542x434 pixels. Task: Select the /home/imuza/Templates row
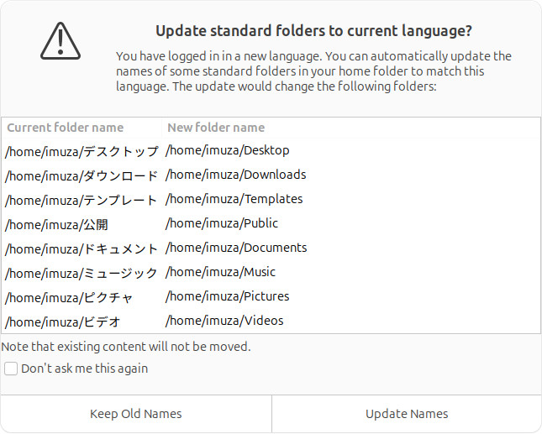pos(234,199)
